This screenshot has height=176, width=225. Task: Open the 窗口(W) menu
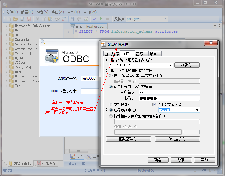click(90, 12)
